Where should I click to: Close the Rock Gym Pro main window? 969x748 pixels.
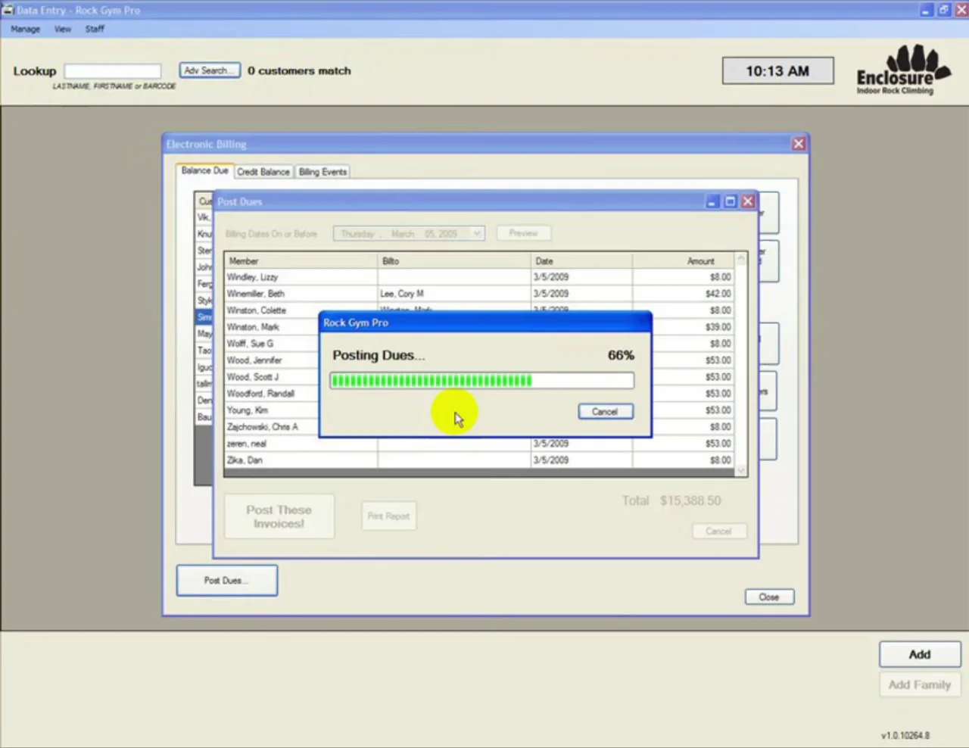[x=961, y=10]
